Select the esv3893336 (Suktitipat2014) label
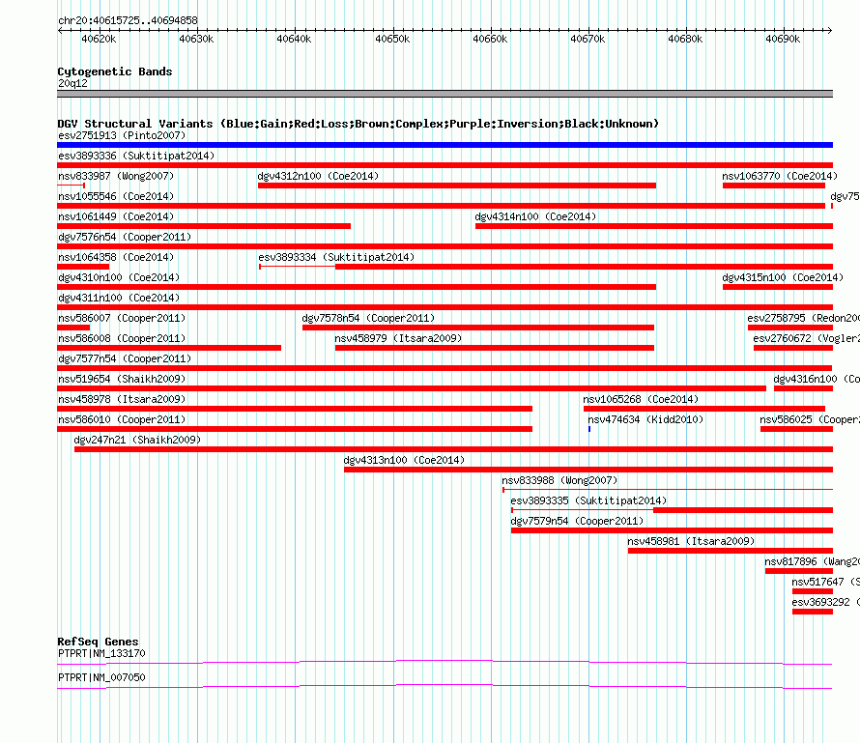The height and width of the screenshot is (743, 860). (136, 156)
